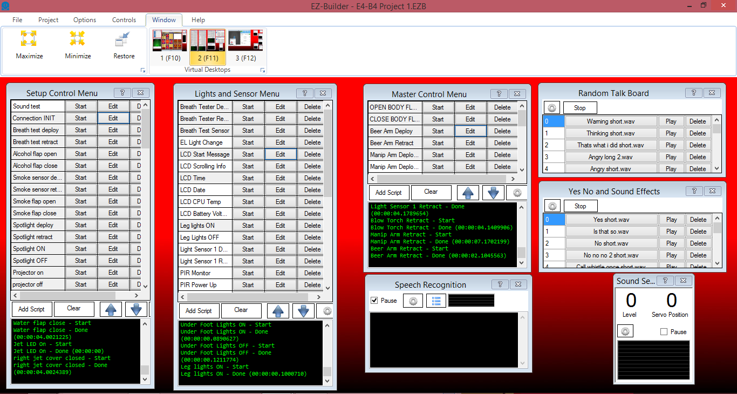Click the down arrow in Master Control Menu
The image size is (737, 394).
pyautogui.click(x=494, y=193)
